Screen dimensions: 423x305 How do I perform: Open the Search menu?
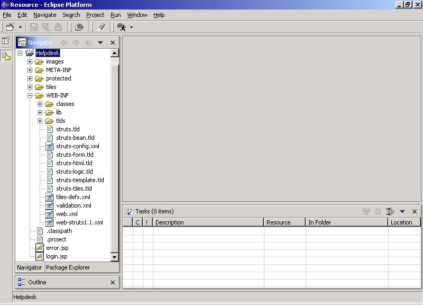coord(71,15)
